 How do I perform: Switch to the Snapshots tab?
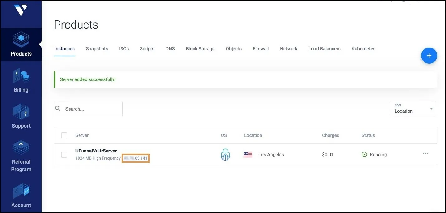click(x=97, y=49)
